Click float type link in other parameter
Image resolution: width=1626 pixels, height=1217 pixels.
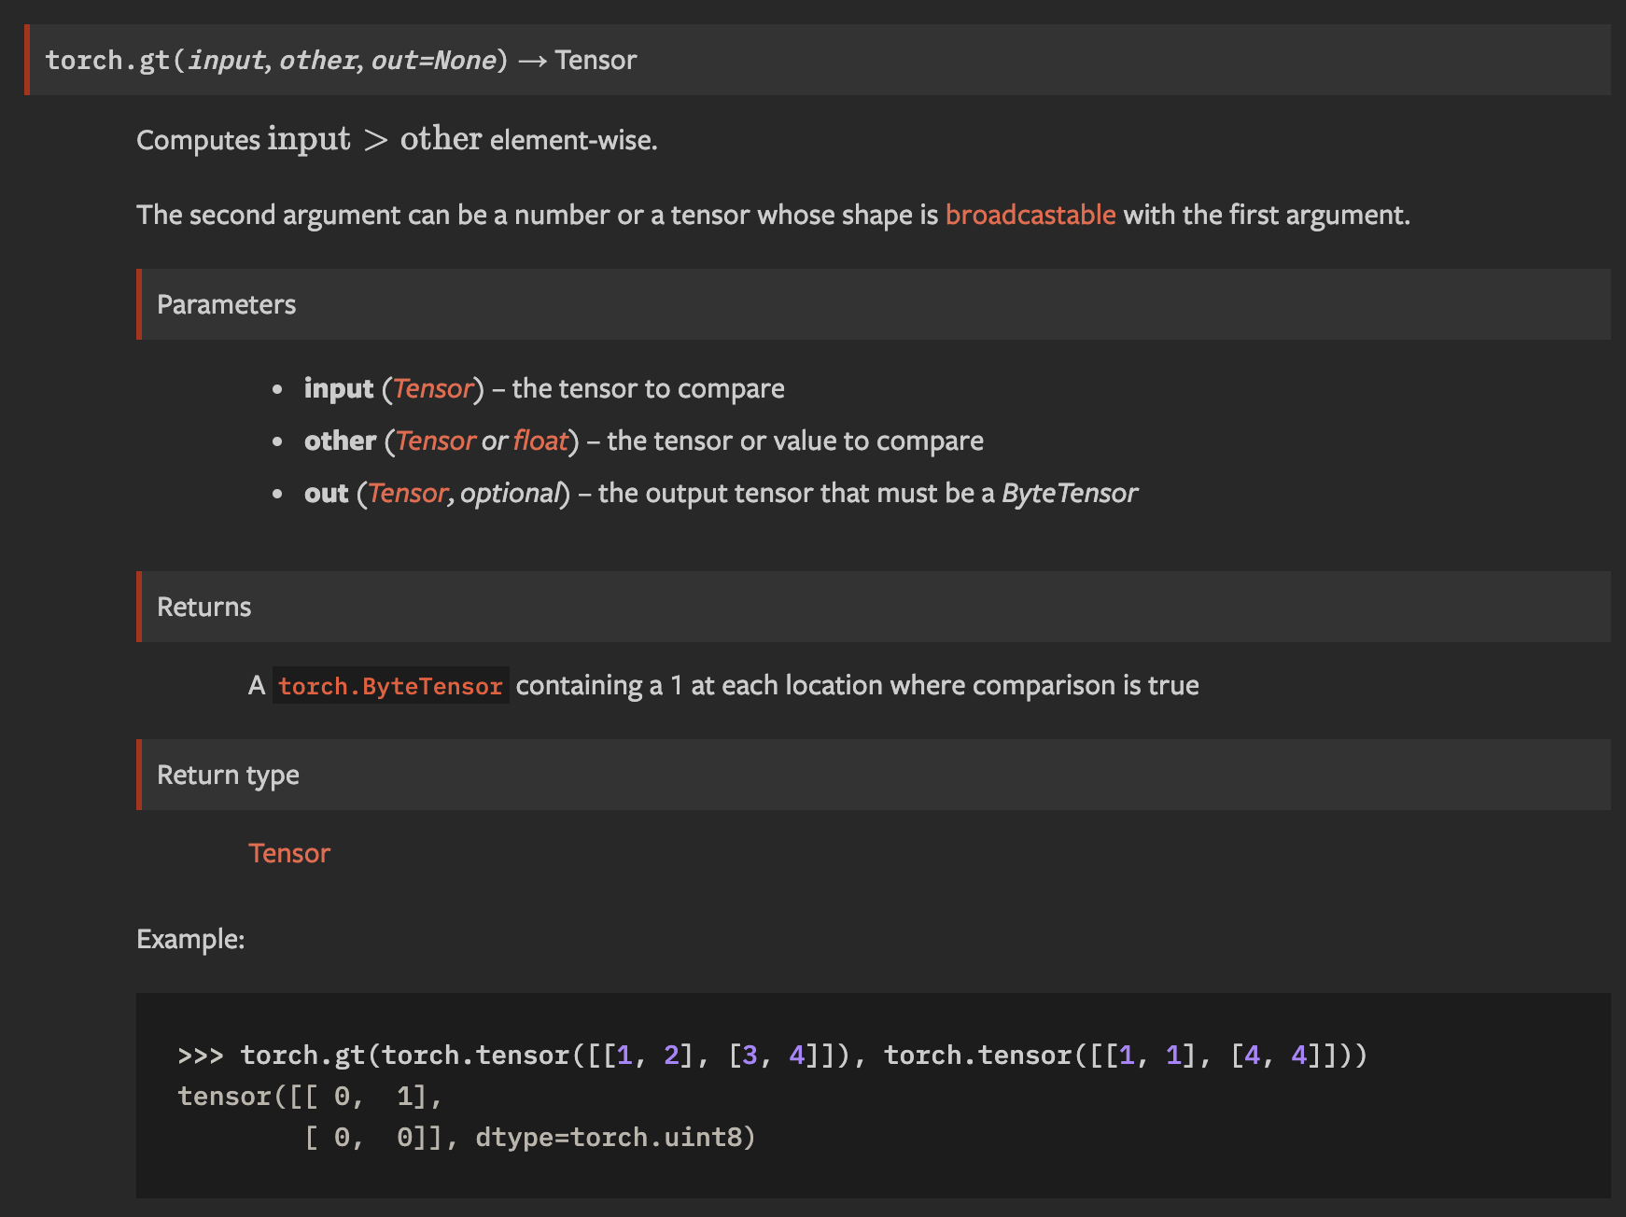[x=540, y=441]
